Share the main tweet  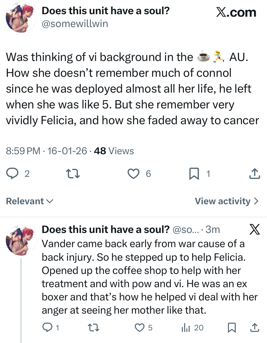tap(254, 174)
